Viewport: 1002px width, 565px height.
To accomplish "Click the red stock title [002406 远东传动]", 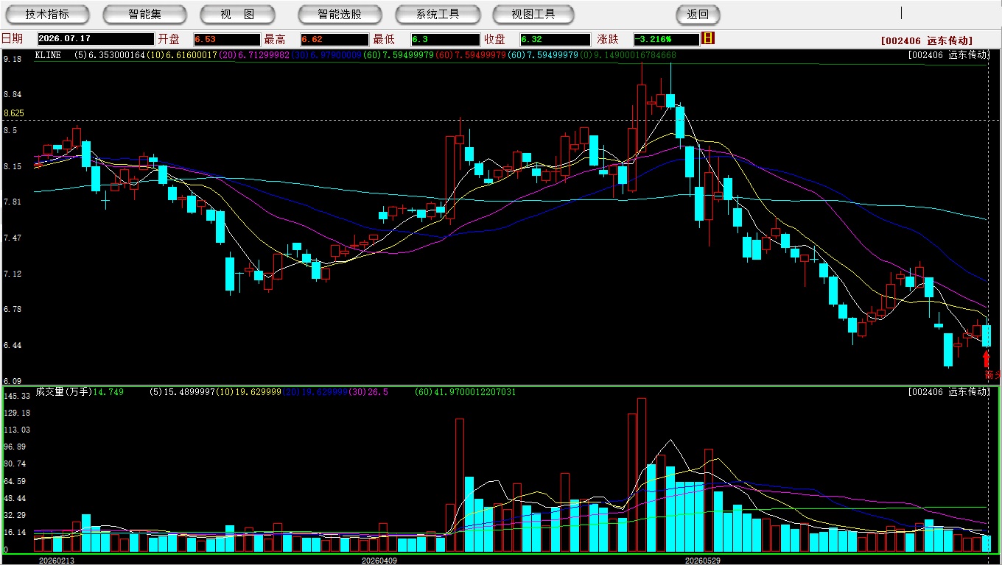I will (926, 40).
